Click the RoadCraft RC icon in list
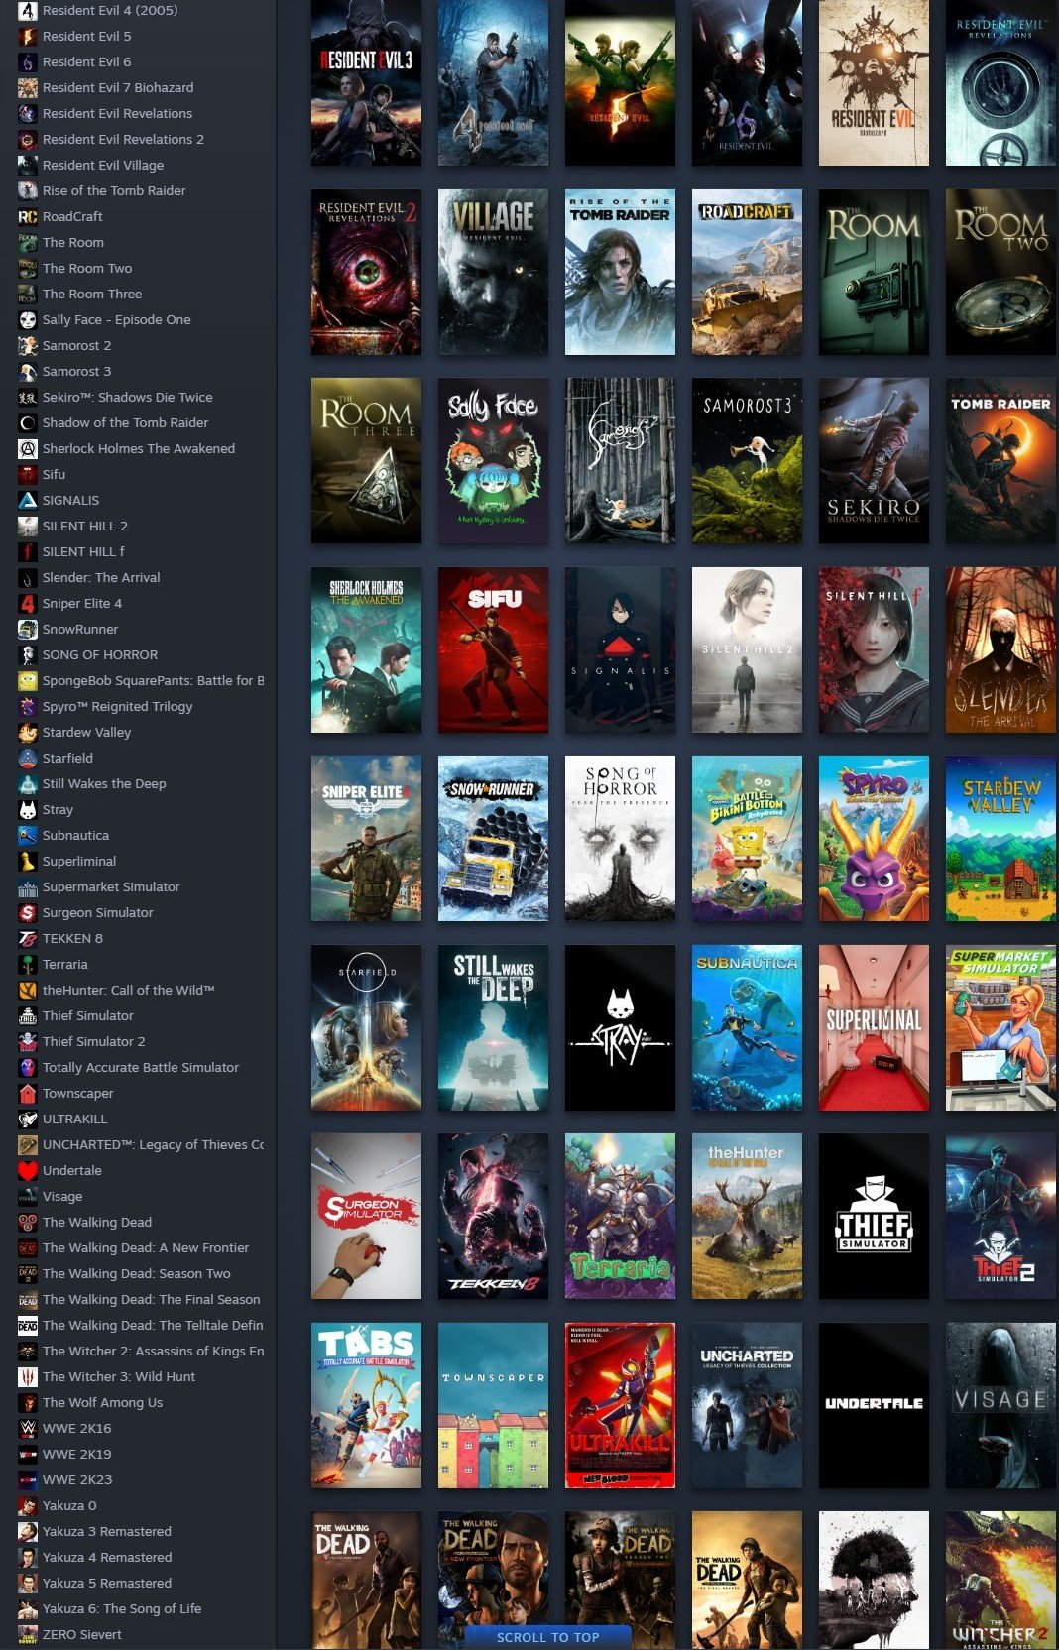 pos(28,217)
